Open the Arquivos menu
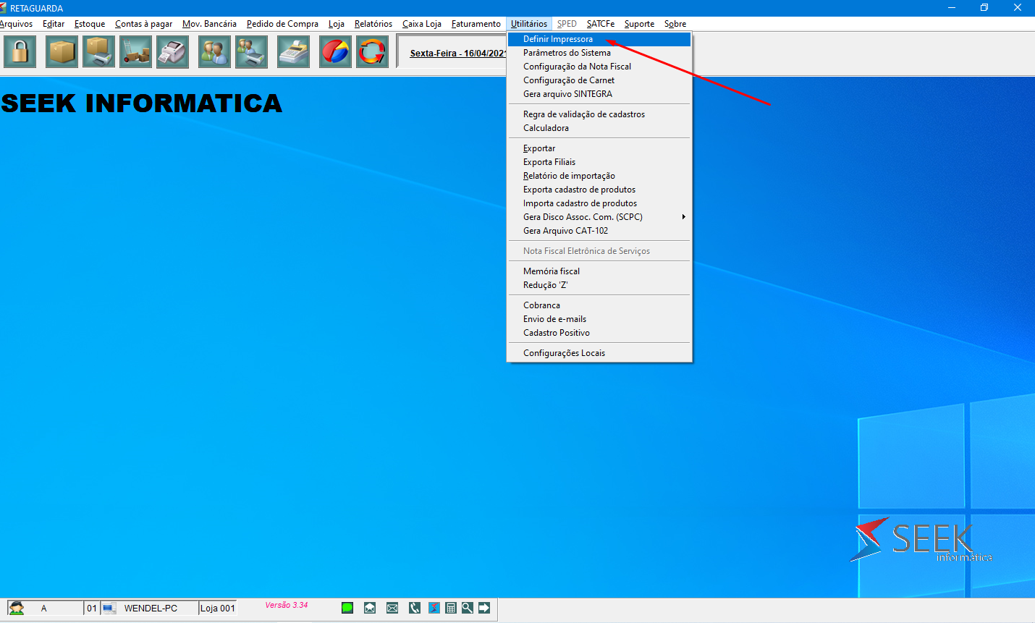Image resolution: width=1035 pixels, height=623 pixels. (17, 24)
